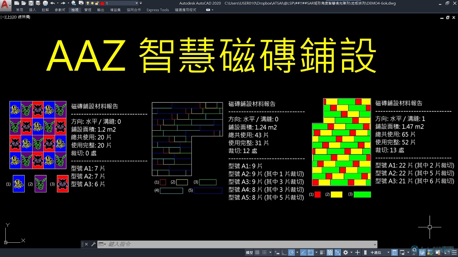Screen dimensions: 458x257
Task: Expand command history with the up arrow
Action: [x=375, y=244]
